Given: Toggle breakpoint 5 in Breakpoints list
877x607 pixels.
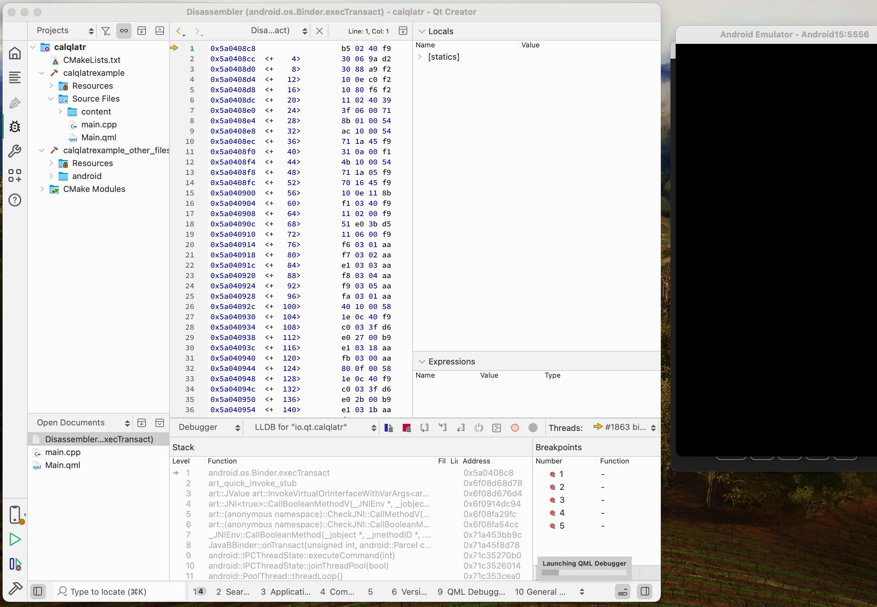Looking at the screenshot, I should tap(552, 526).
